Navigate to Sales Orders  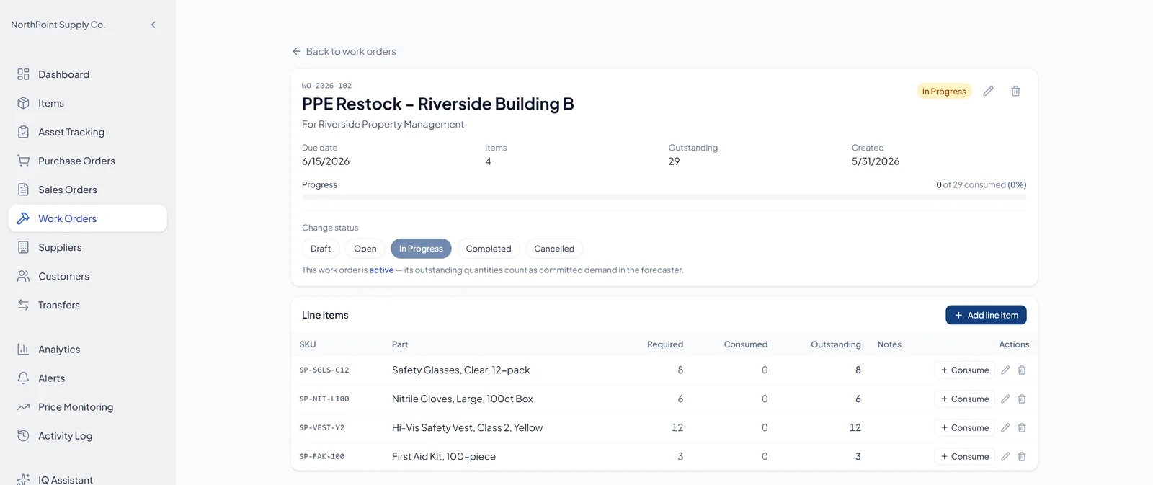coord(88,190)
